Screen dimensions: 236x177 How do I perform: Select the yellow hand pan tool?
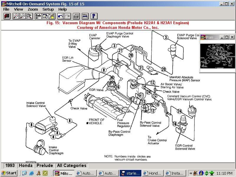click(x=52, y=16)
